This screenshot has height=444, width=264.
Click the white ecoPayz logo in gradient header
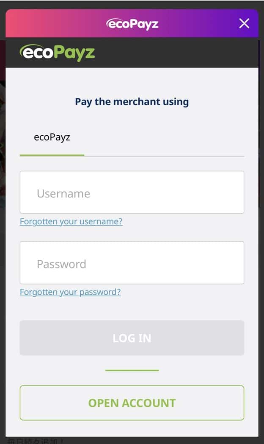point(132,24)
